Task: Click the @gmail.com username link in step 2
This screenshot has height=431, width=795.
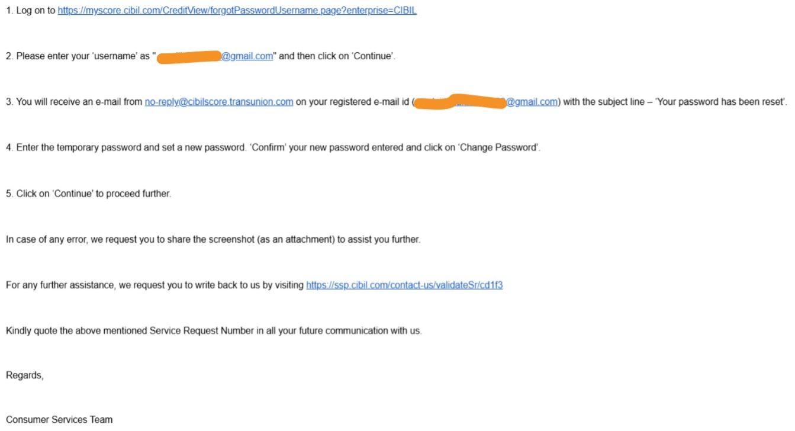Action: (247, 56)
